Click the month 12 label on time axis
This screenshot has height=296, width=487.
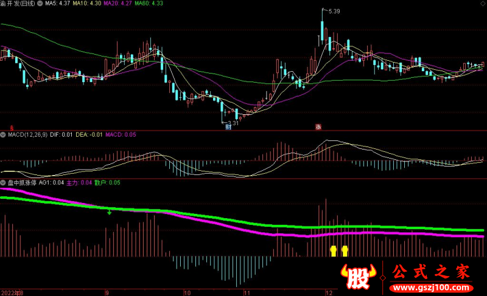[x=329, y=292]
